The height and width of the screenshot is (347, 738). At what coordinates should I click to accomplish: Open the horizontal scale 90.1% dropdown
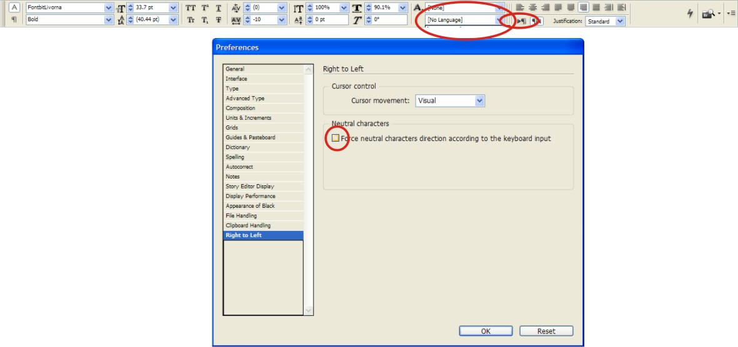[x=403, y=8]
